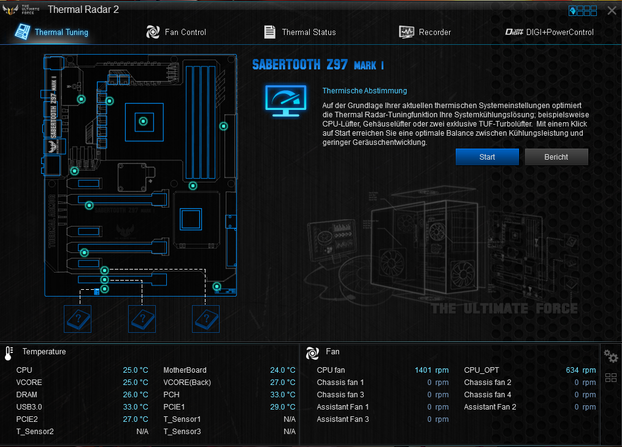Image resolution: width=622 pixels, height=447 pixels.
Task: Click the Fan panel fan icon
Action: coord(313,353)
